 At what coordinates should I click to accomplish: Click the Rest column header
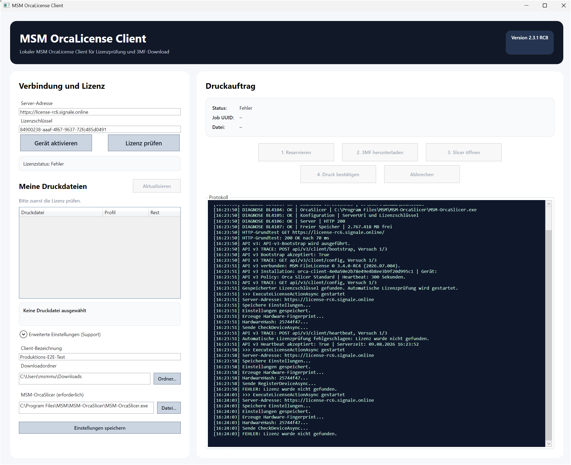point(164,212)
